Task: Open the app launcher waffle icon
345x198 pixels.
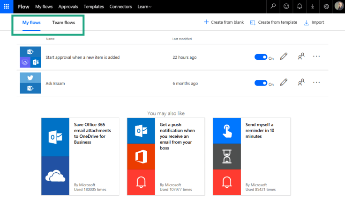Action: coord(7,7)
